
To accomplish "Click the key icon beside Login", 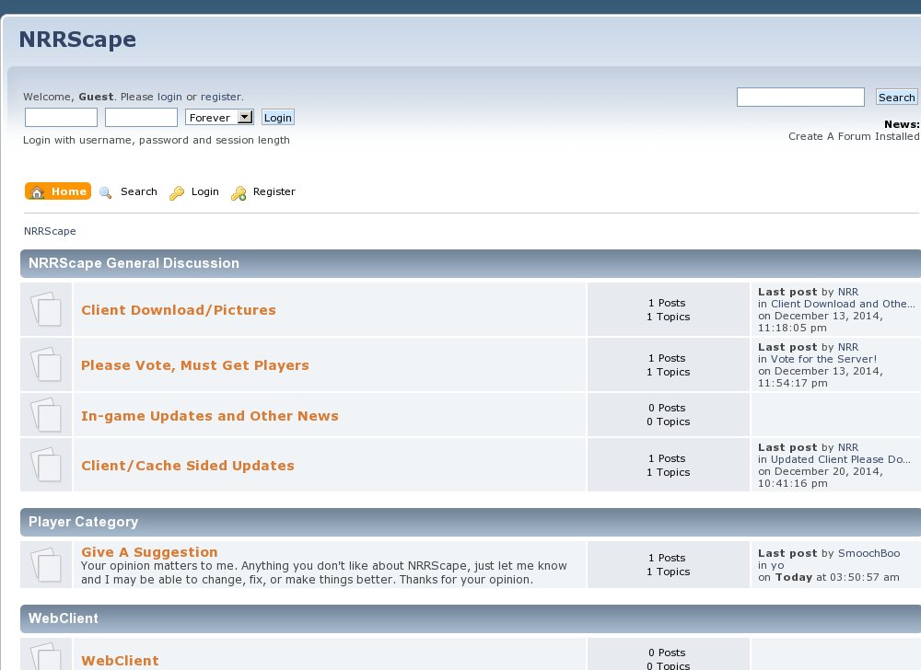I will tap(177, 192).
